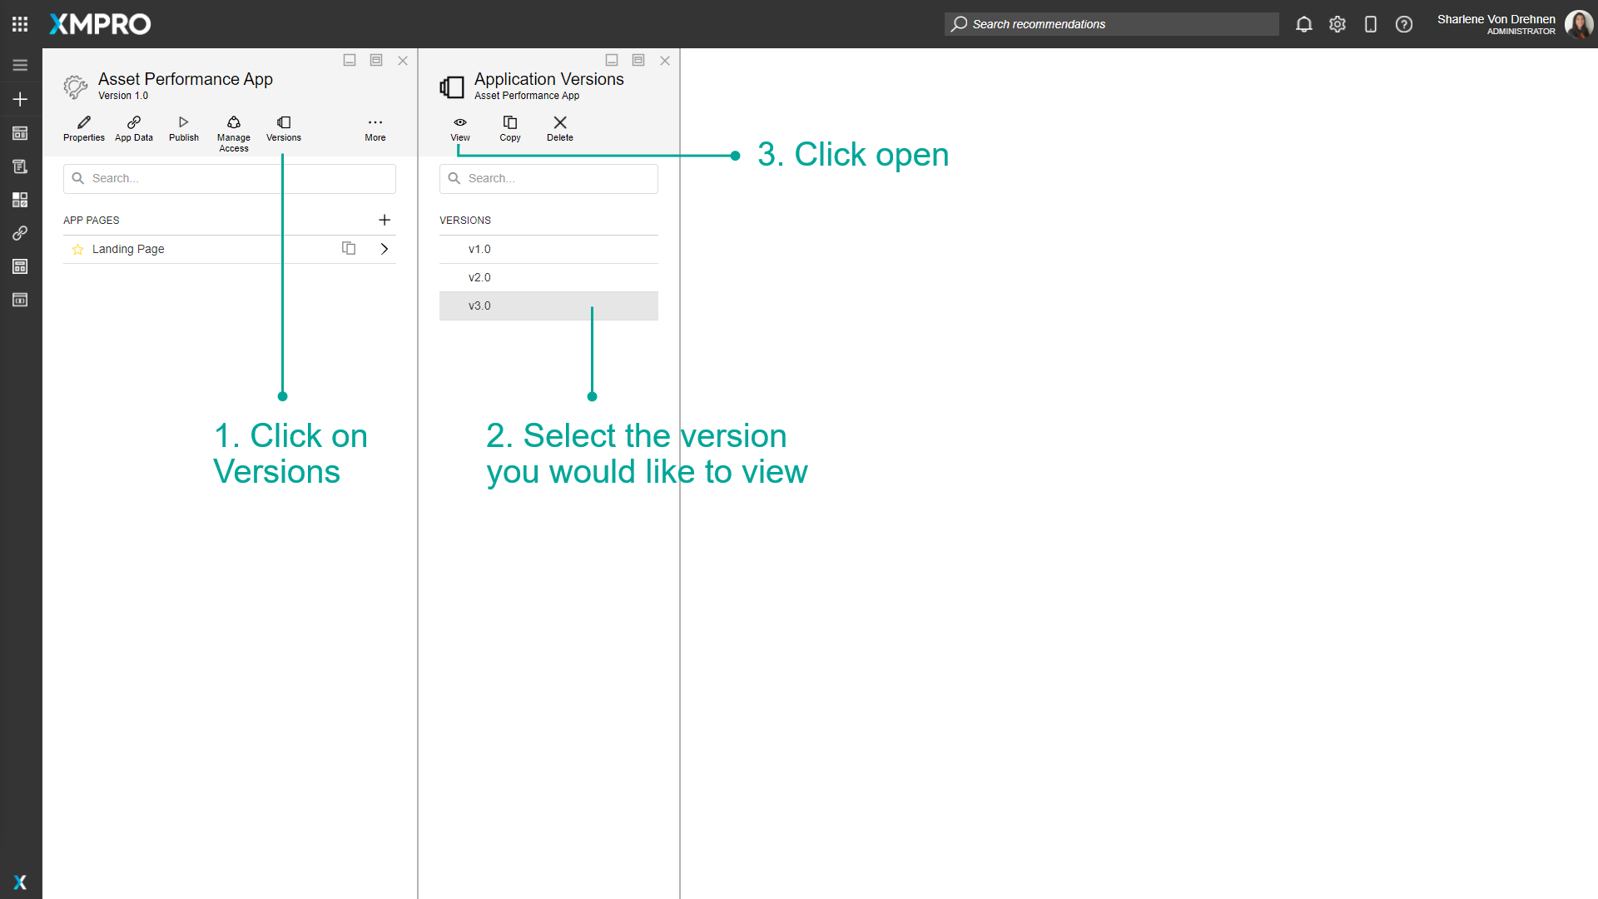Viewport: 1598px width, 899px height.
Task: Select version v2.0
Action: pos(548,278)
